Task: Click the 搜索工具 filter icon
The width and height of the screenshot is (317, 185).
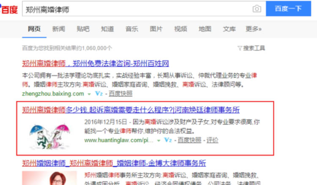Action: point(240,48)
